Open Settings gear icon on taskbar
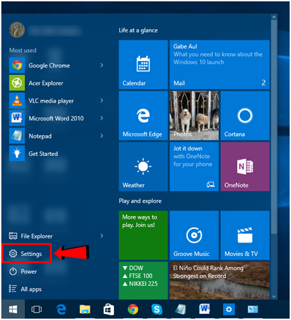This screenshot has height=320, width=291. click(x=229, y=309)
